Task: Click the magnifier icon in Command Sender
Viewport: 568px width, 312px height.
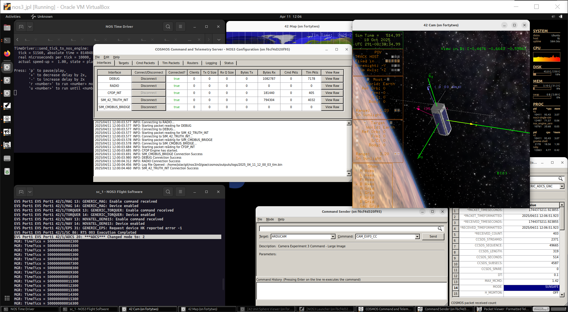Action: pos(440,229)
